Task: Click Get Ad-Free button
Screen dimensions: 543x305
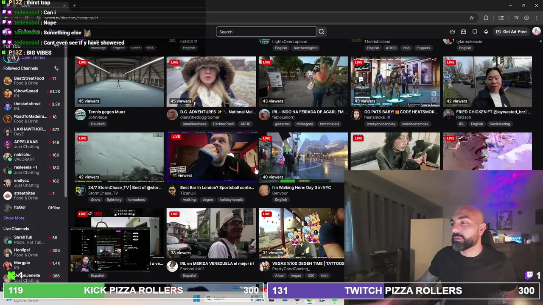Action: 511,32
